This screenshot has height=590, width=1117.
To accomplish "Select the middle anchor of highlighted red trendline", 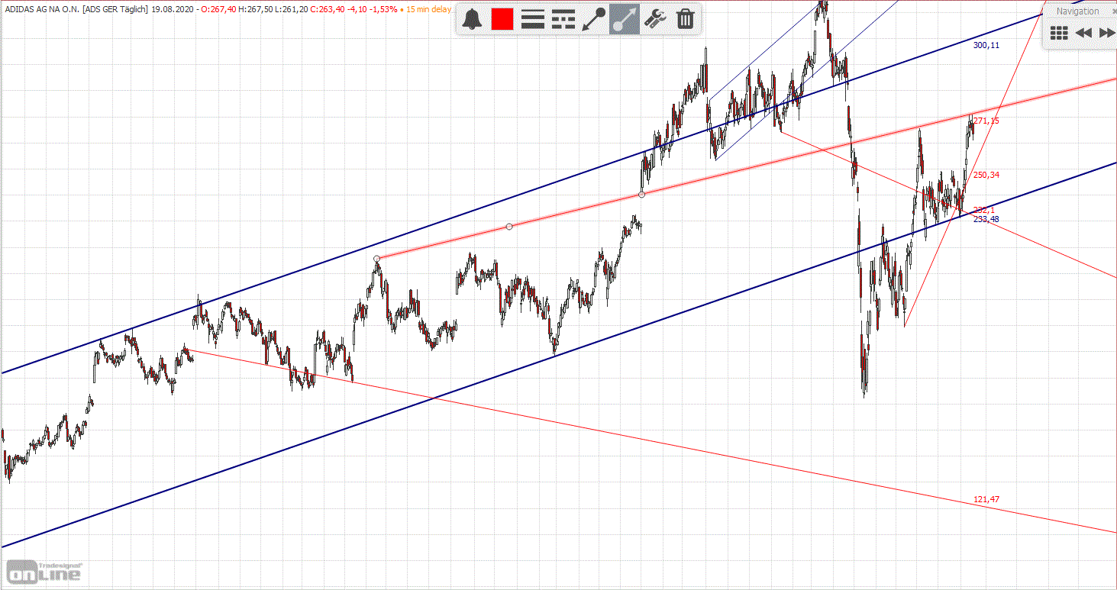I will tap(509, 226).
